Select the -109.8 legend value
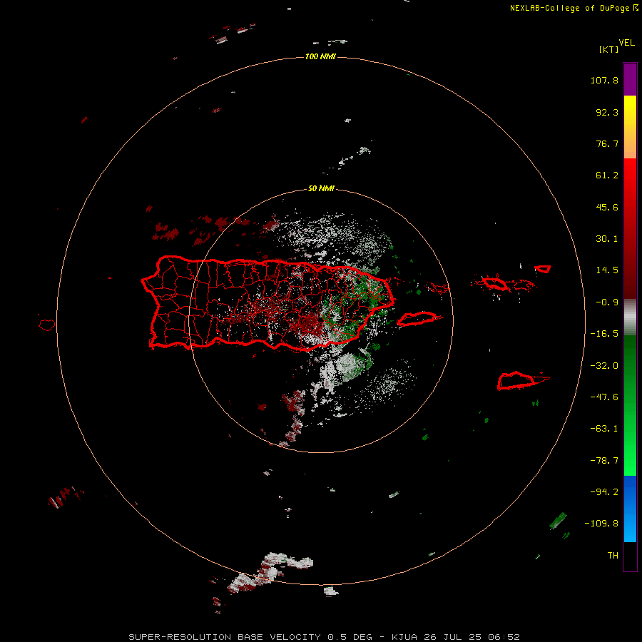The image size is (642, 642). coord(601,524)
